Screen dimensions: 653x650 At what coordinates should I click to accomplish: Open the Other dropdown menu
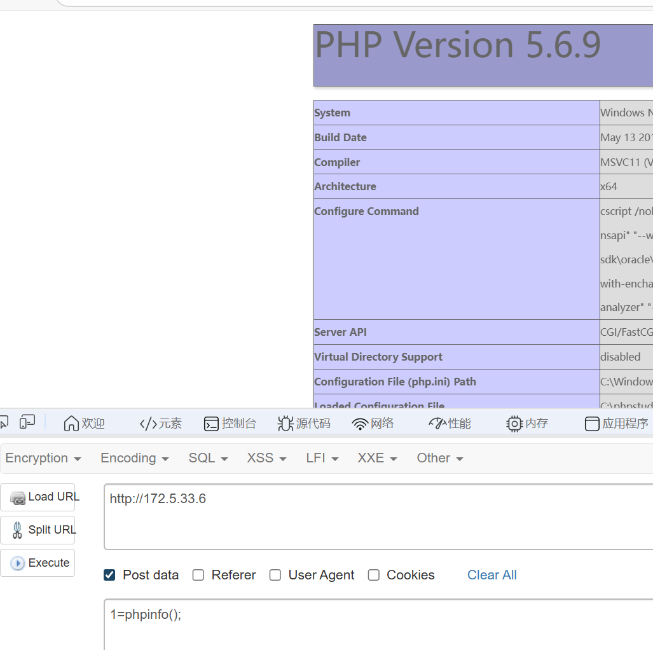click(x=440, y=458)
